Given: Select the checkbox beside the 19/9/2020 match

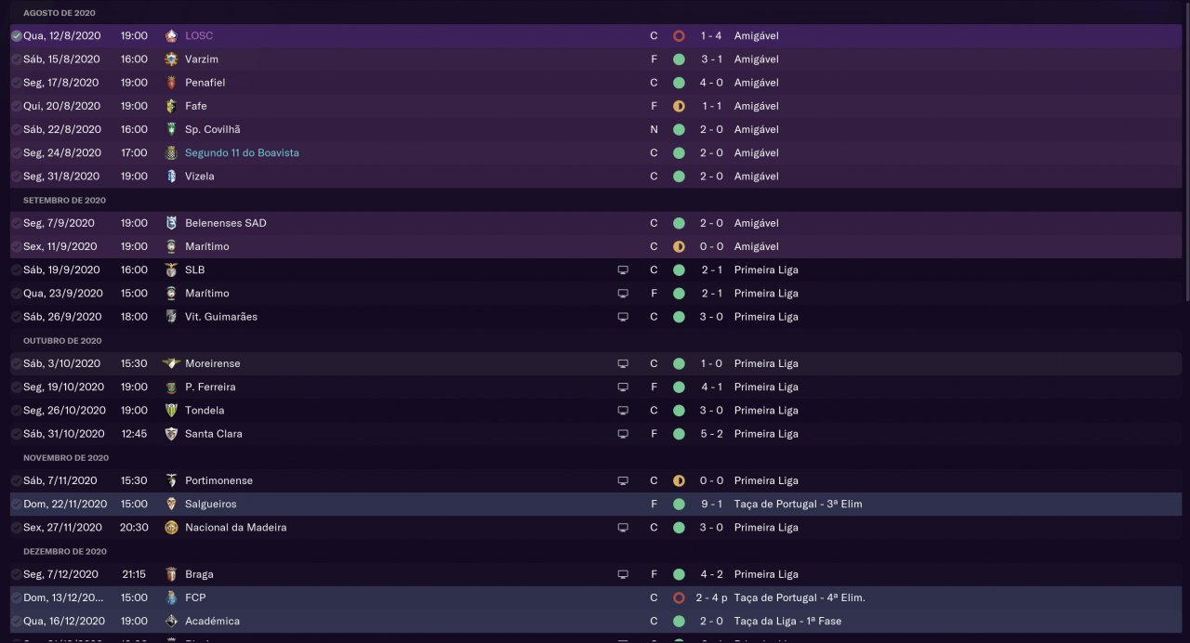Looking at the screenshot, I should (x=17, y=270).
